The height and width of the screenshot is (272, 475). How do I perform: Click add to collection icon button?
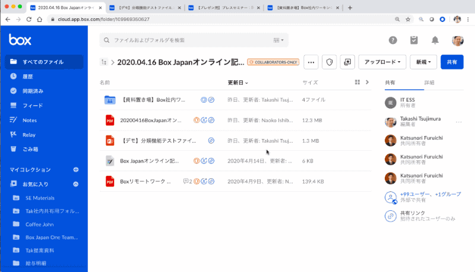[x=347, y=62]
